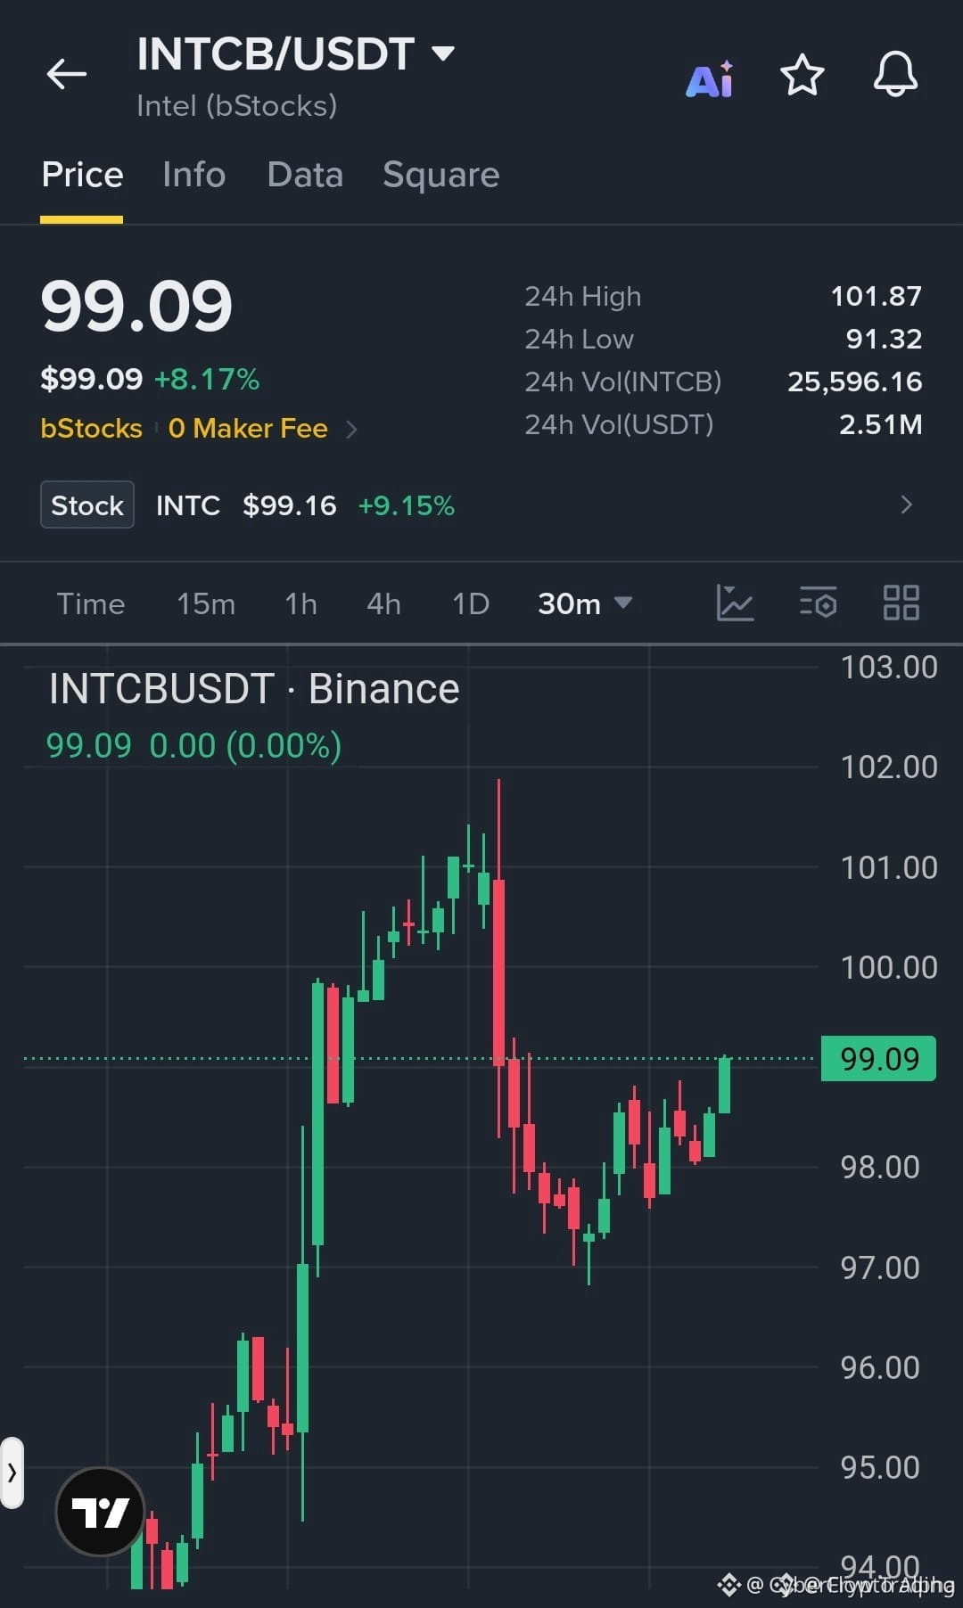Open chart settings icon beside indicators

click(x=818, y=603)
